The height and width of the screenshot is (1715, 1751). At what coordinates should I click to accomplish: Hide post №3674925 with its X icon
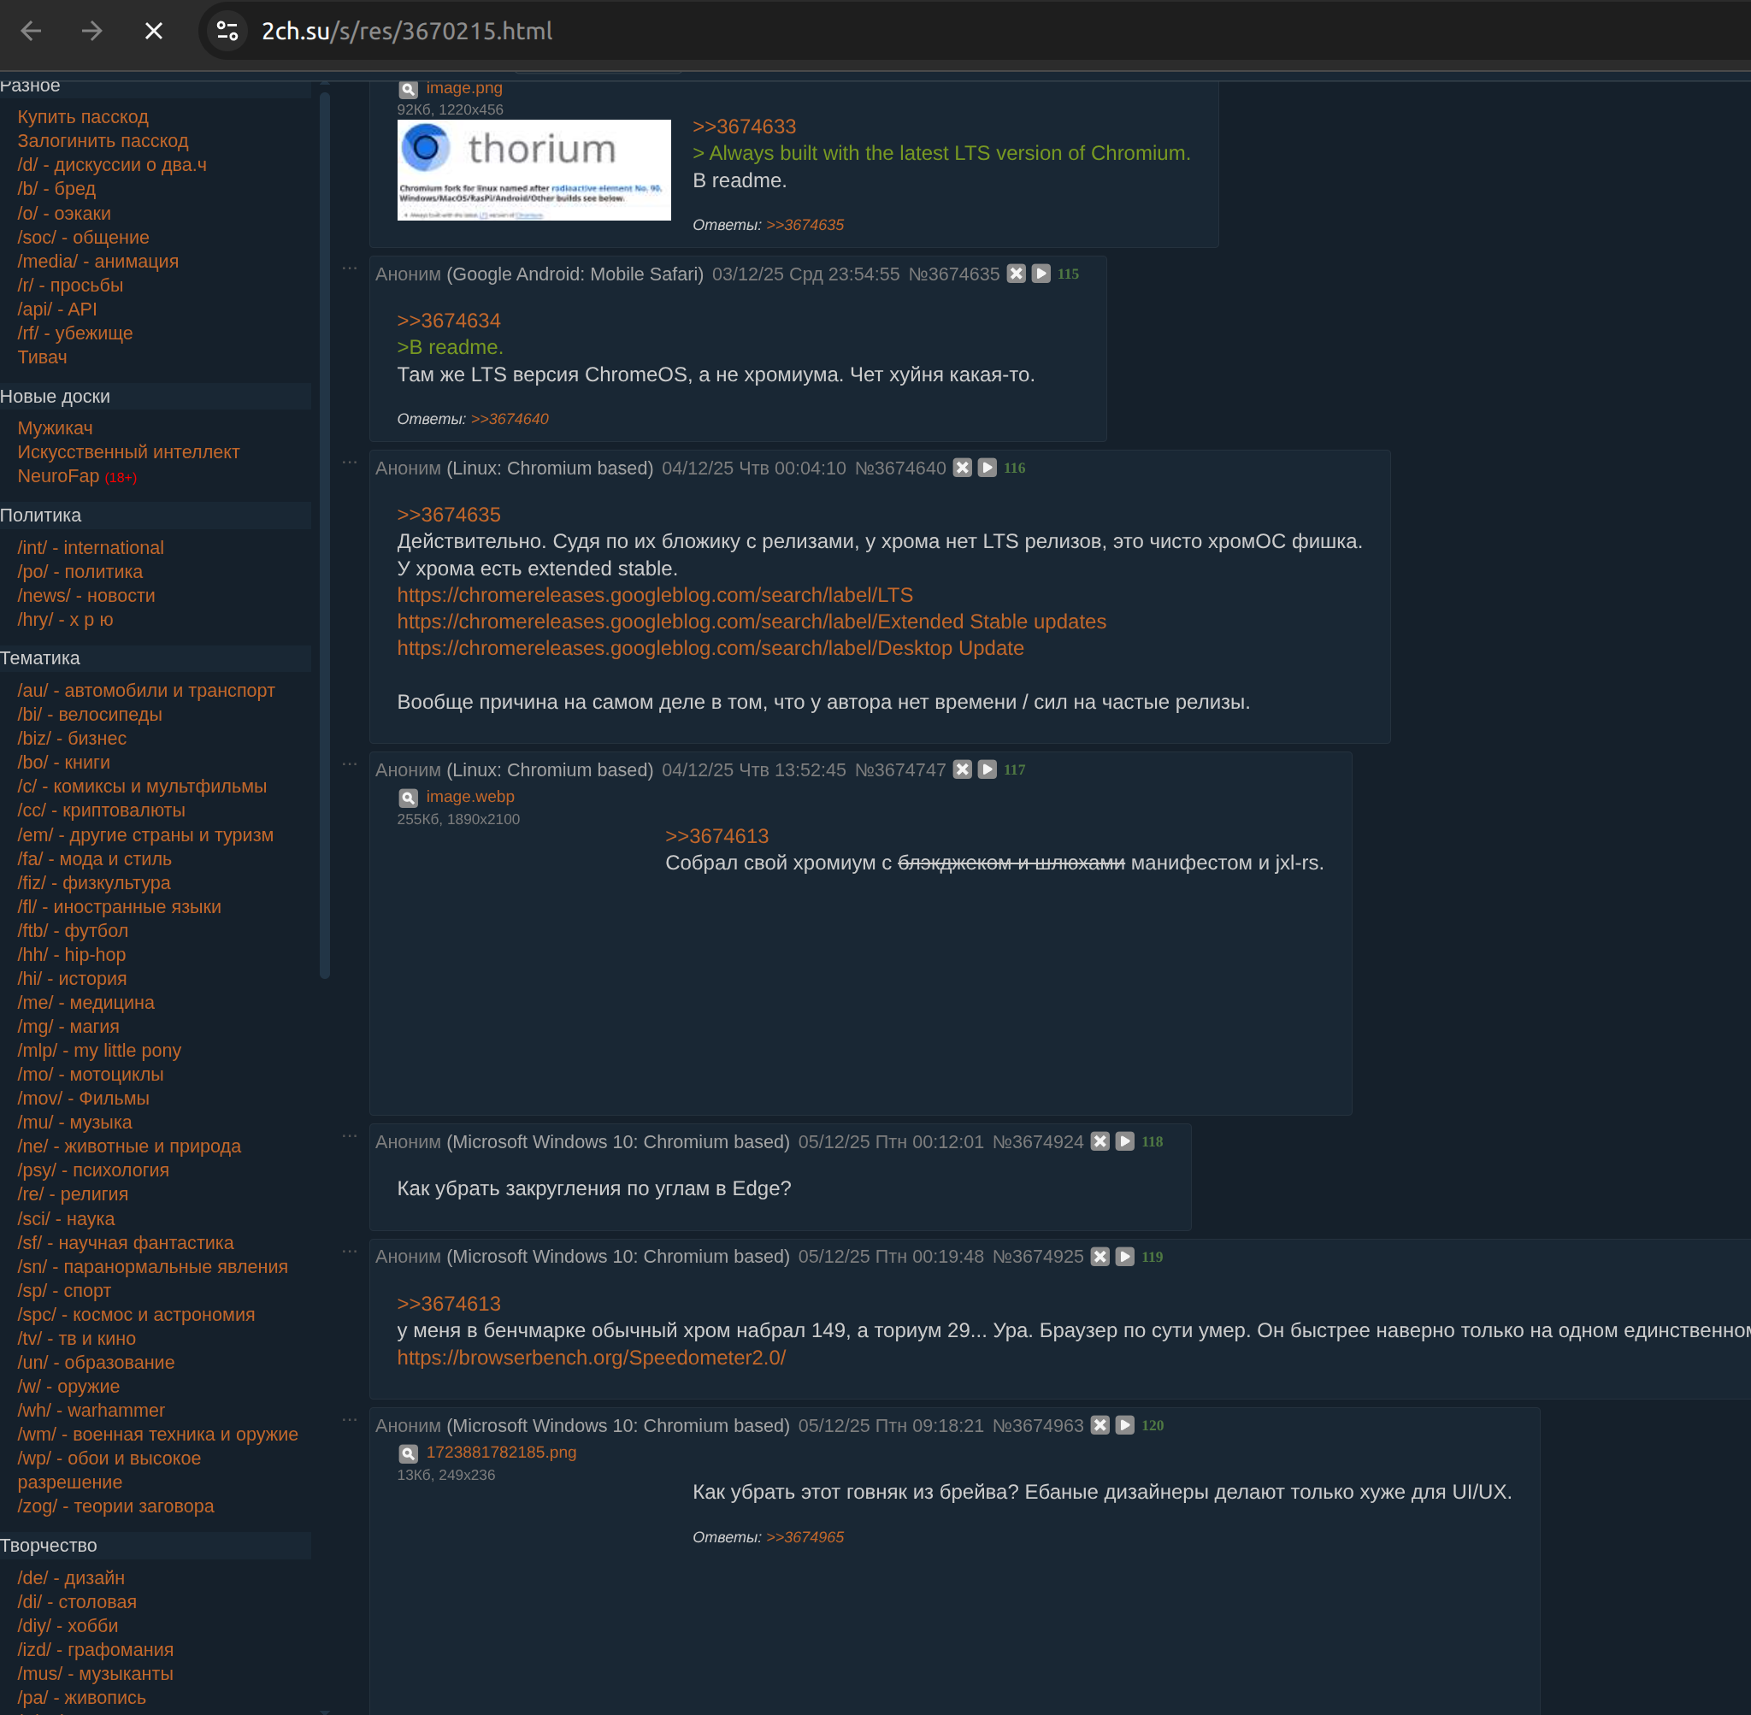click(x=1100, y=1257)
